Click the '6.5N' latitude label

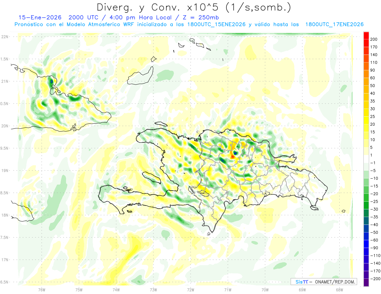coord(4,282)
